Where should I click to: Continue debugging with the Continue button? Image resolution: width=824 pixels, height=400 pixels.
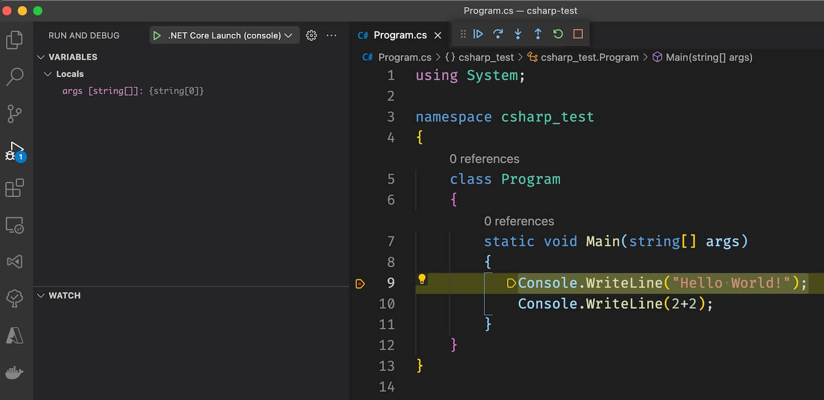(x=478, y=34)
